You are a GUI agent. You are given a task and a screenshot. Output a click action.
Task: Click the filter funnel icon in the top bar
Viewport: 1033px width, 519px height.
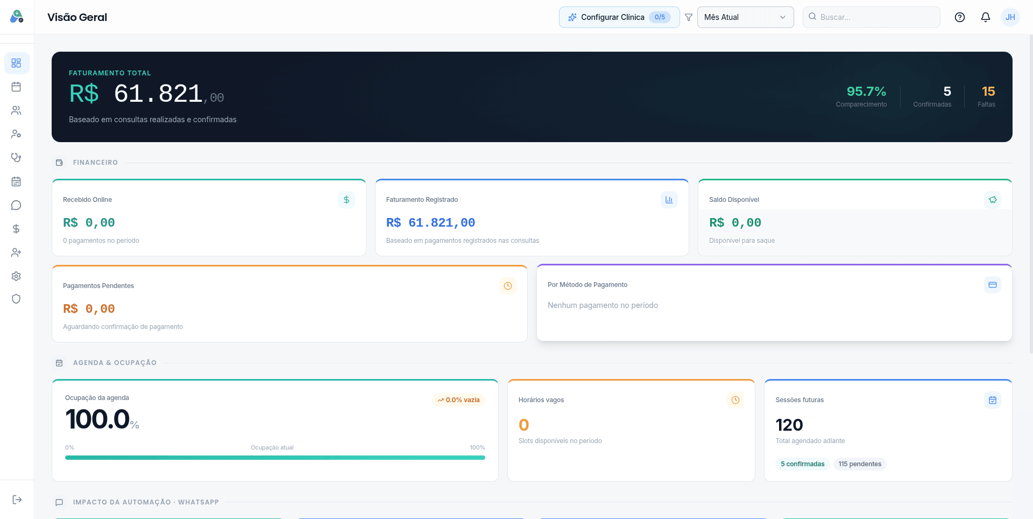[x=689, y=17]
